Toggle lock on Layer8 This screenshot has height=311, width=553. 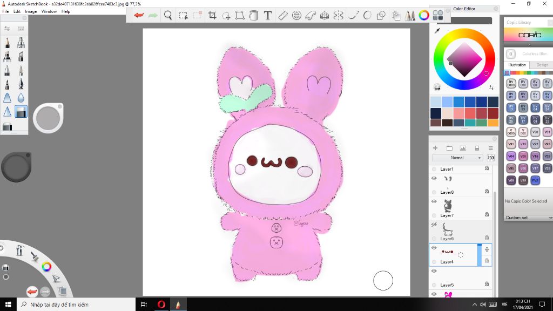(x=487, y=192)
